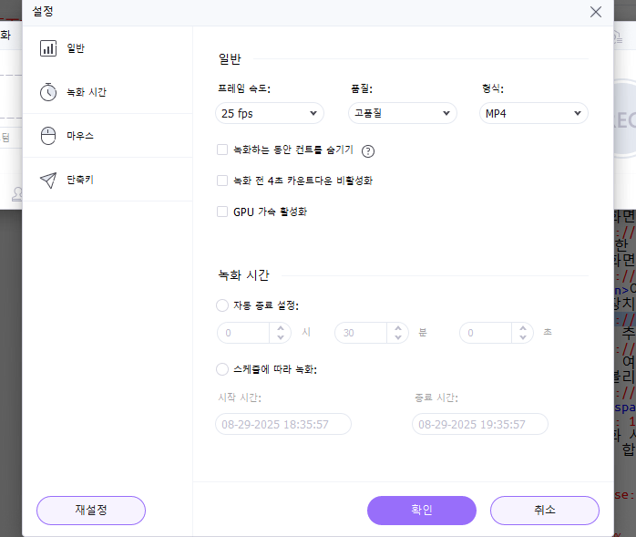This screenshot has height=537, width=636.
Task: Enable 녹화하는 동안 컨트롤 숨기기 checkbox
Action: tap(222, 150)
